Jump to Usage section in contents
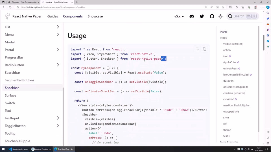Viewport: 271px width, 152px height. (224, 32)
